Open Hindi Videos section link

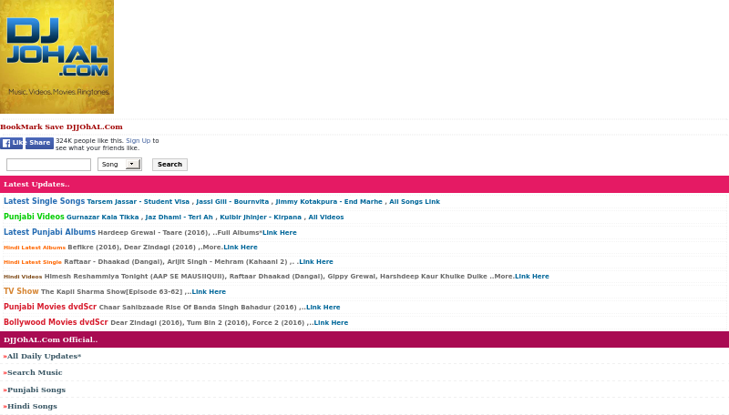point(23,277)
